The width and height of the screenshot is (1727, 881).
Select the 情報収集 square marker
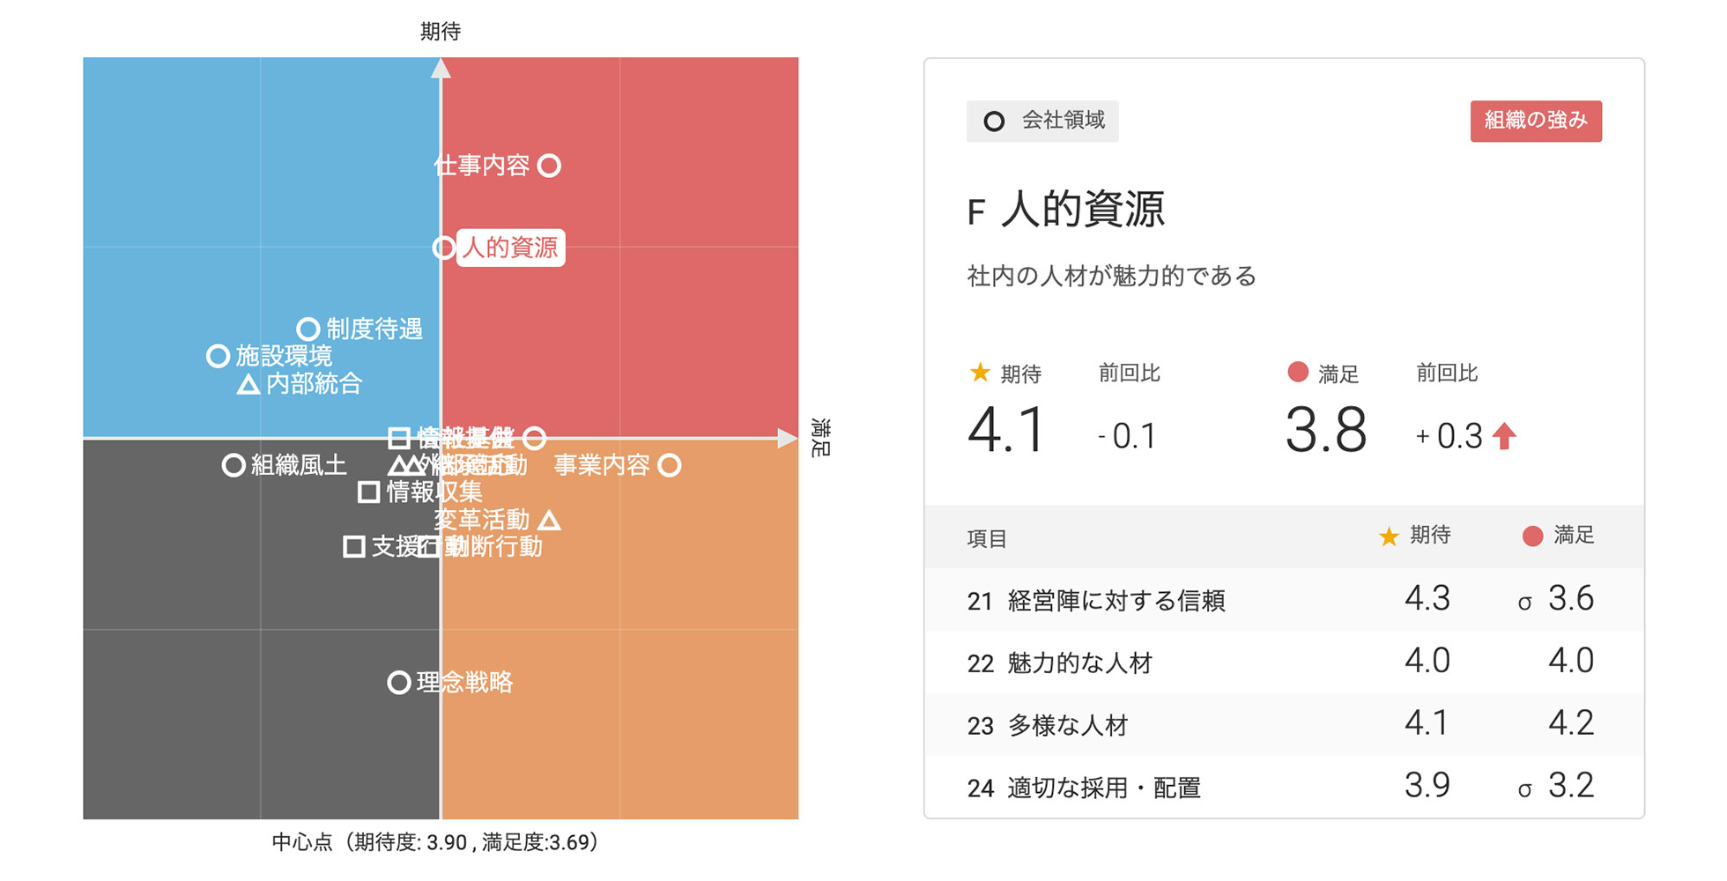coord(368,492)
